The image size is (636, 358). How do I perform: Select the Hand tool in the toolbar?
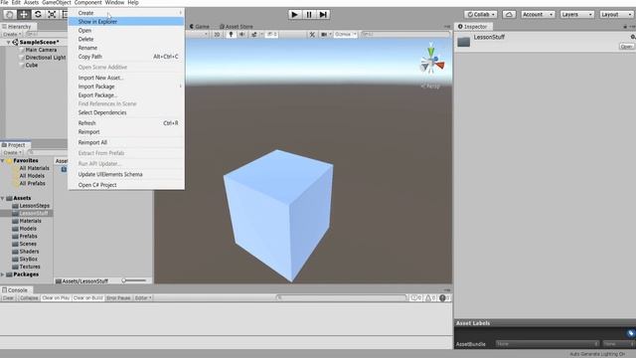(x=10, y=14)
